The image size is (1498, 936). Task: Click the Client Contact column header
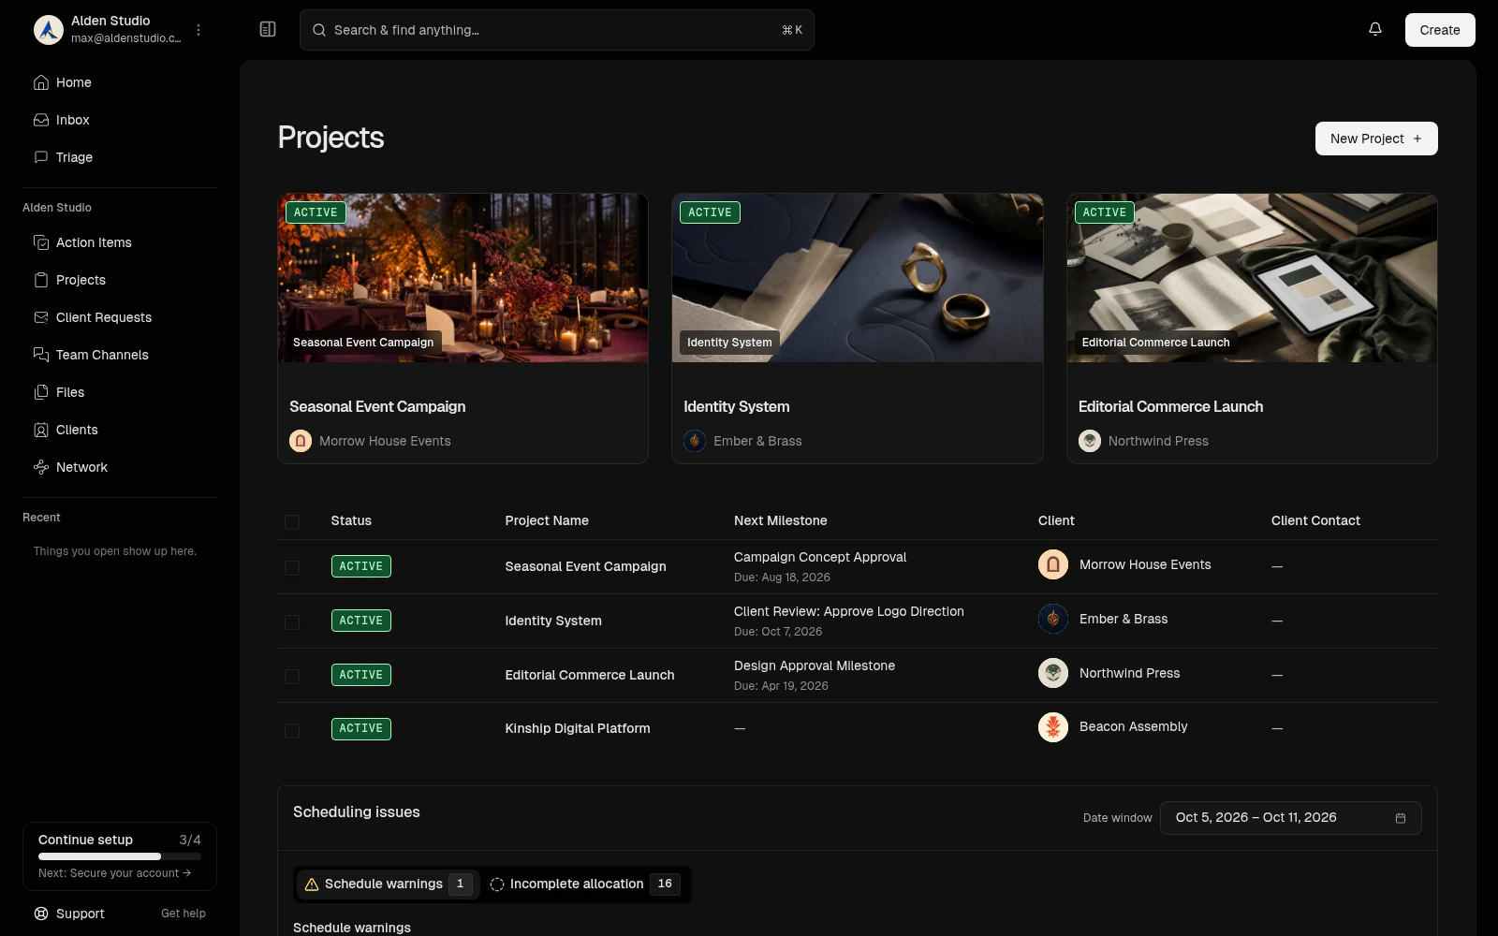click(x=1315, y=520)
